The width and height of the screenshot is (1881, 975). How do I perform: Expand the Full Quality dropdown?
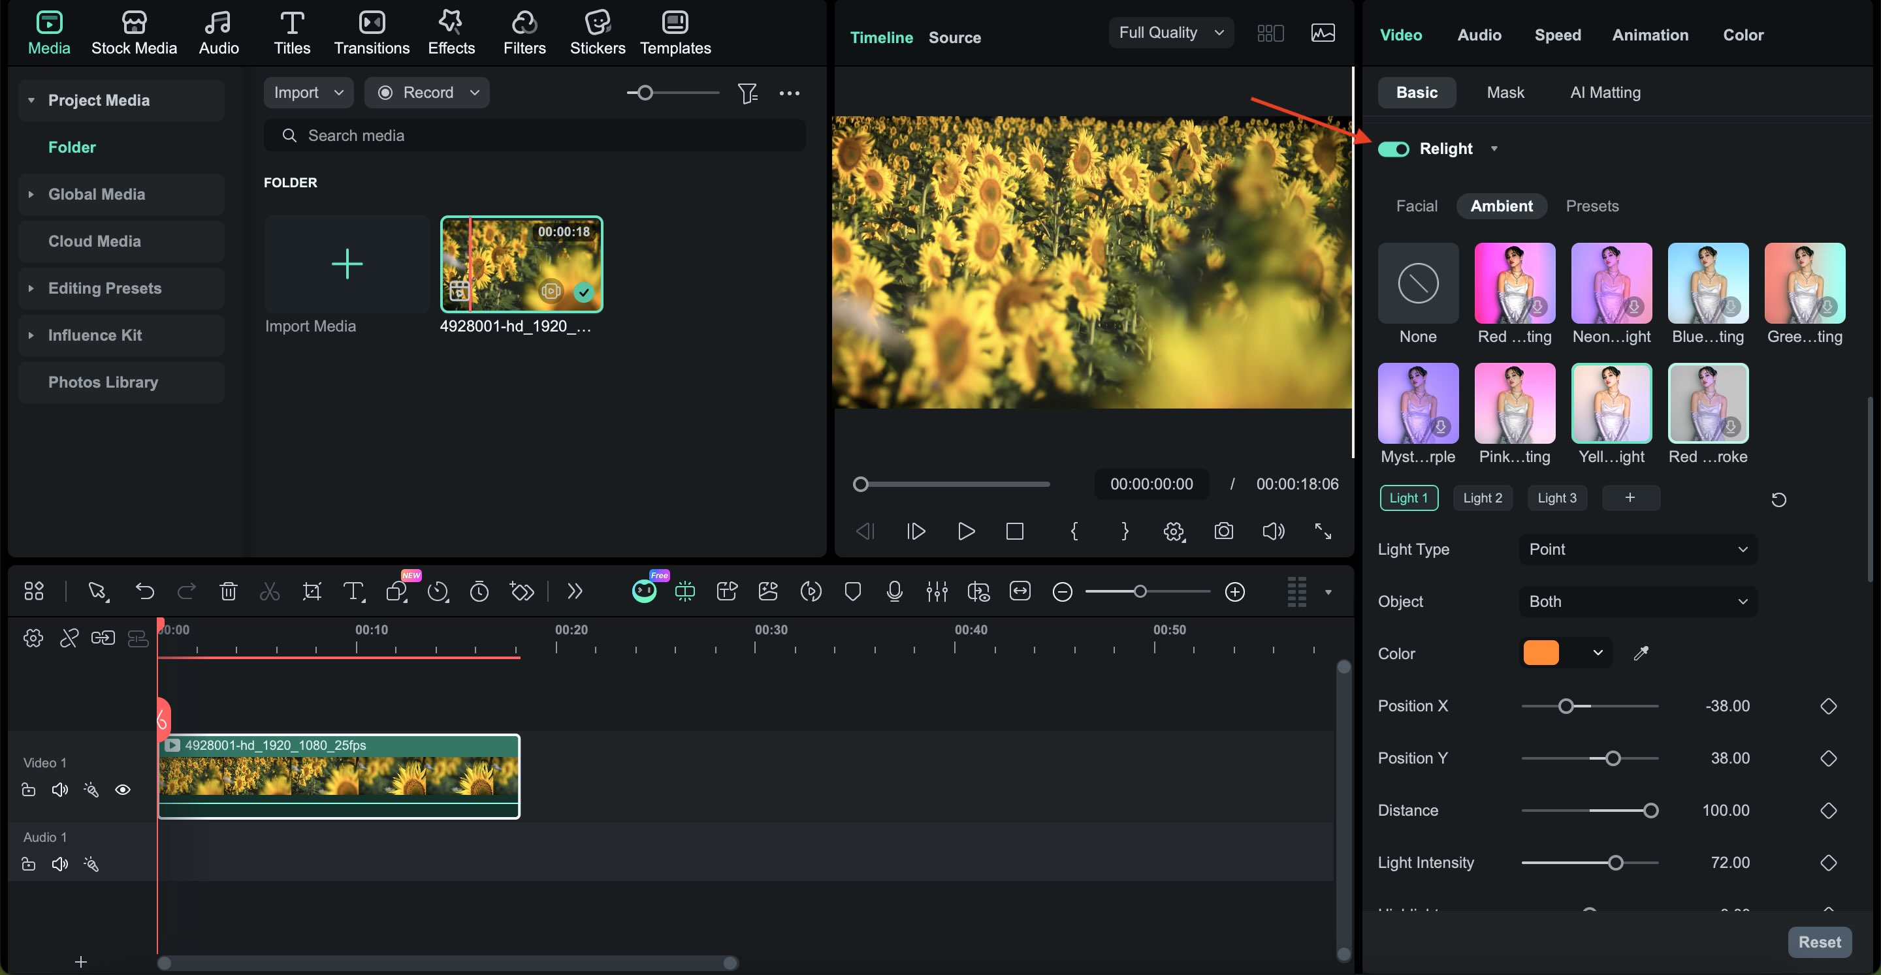1170,33
